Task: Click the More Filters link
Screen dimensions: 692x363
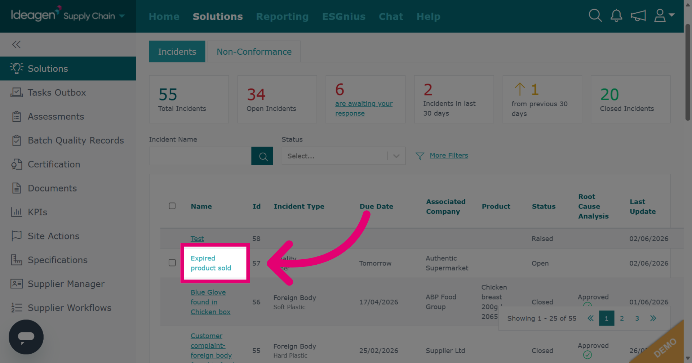Action: (x=449, y=155)
